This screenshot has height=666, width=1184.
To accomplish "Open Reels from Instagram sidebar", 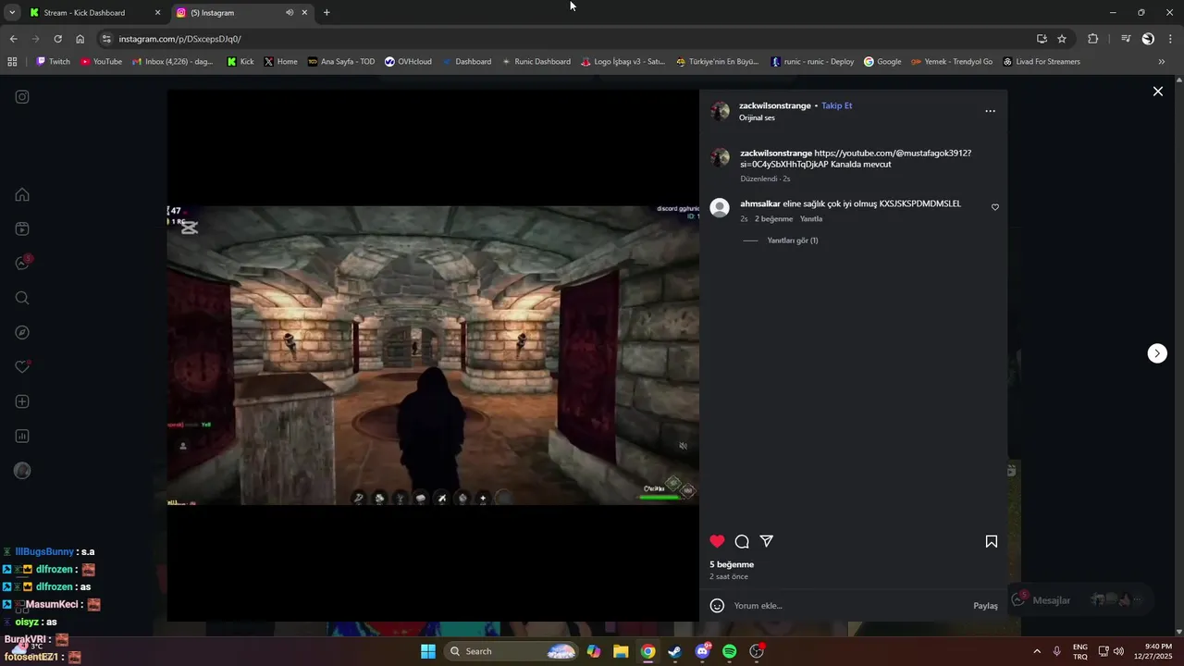I will [22, 228].
